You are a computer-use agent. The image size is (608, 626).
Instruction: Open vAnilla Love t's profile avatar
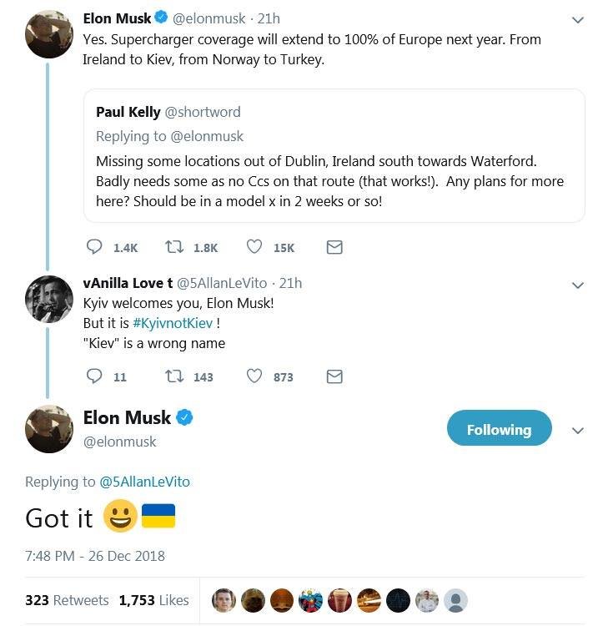click(x=49, y=299)
